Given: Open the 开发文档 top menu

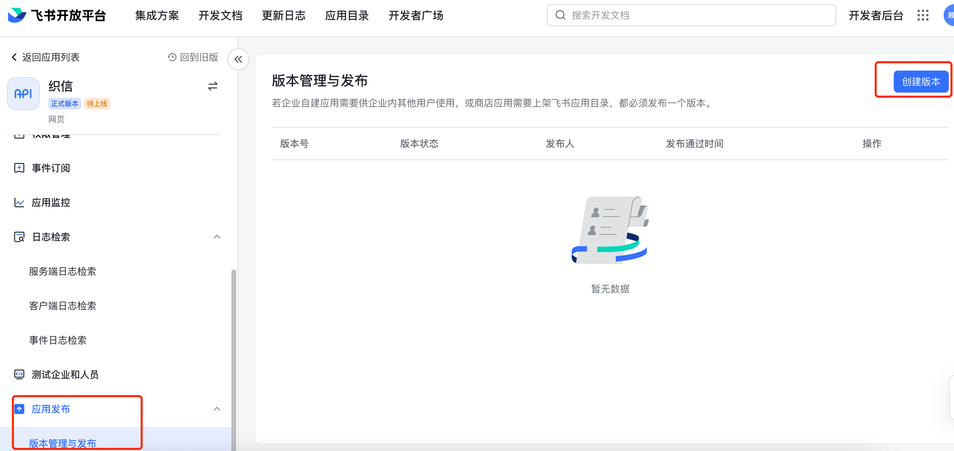Looking at the screenshot, I should pos(220,15).
